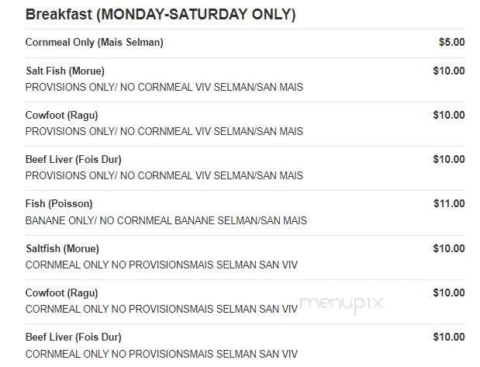Click the description line under Salt Fish (Morue)
The width and height of the screenshot is (480, 367).
point(164,87)
